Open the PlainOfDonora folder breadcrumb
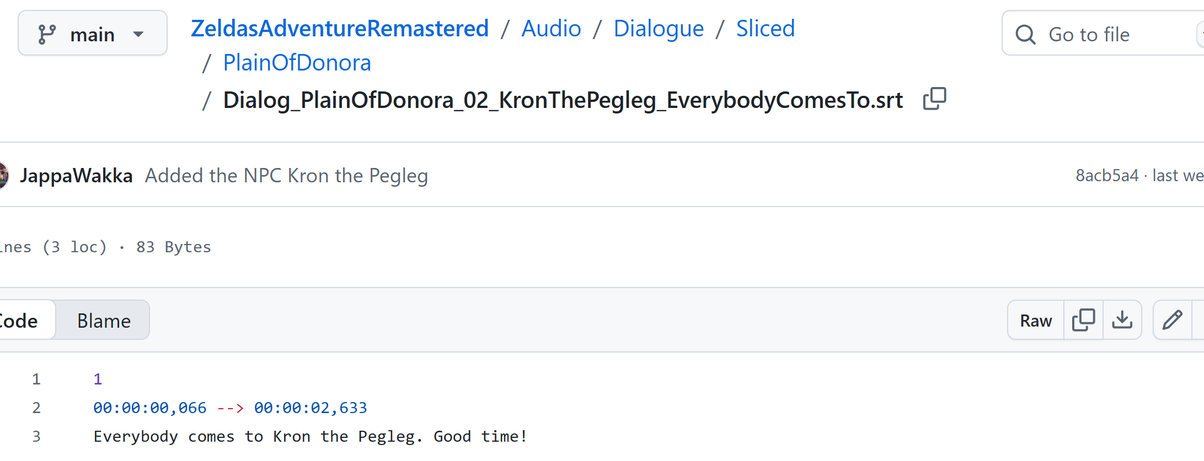 [297, 62]
